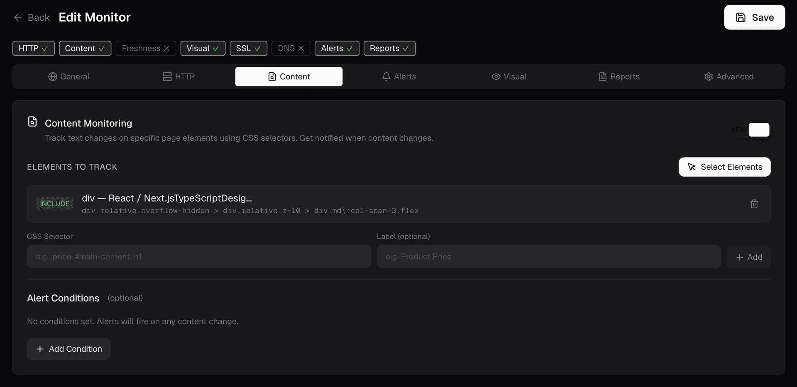Image resolution: width=797 pixels, height=387 pixels.
Task: Click the Visual eye icon
Action: point(496,77)
